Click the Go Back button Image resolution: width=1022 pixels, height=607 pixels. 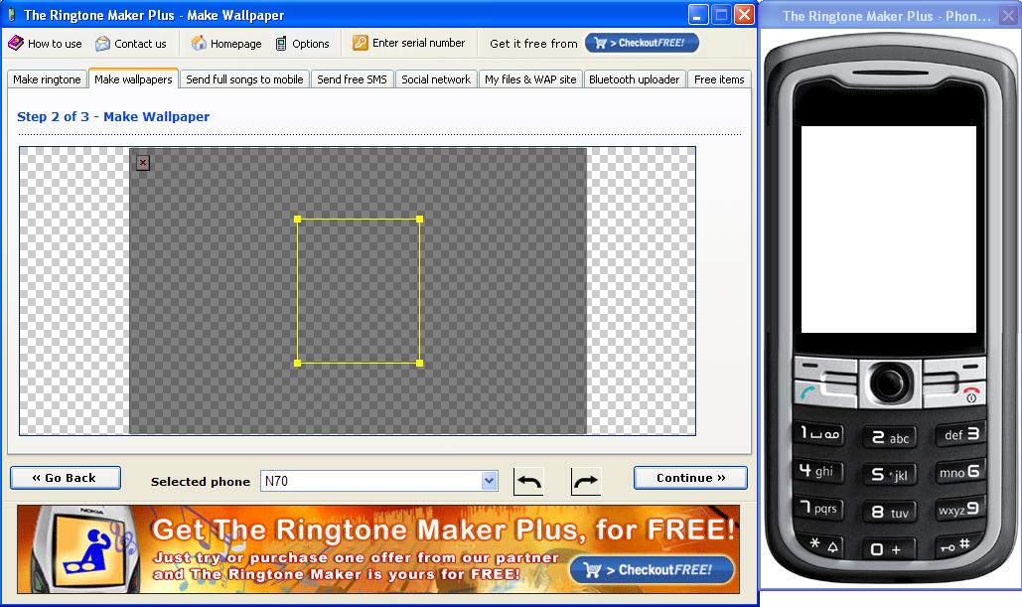click(66, 478)
